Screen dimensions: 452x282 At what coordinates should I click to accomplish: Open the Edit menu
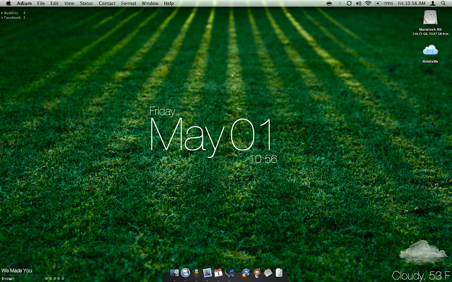click(54, 4)
